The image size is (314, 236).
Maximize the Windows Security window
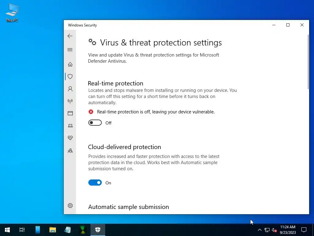[x=288, y=25]
